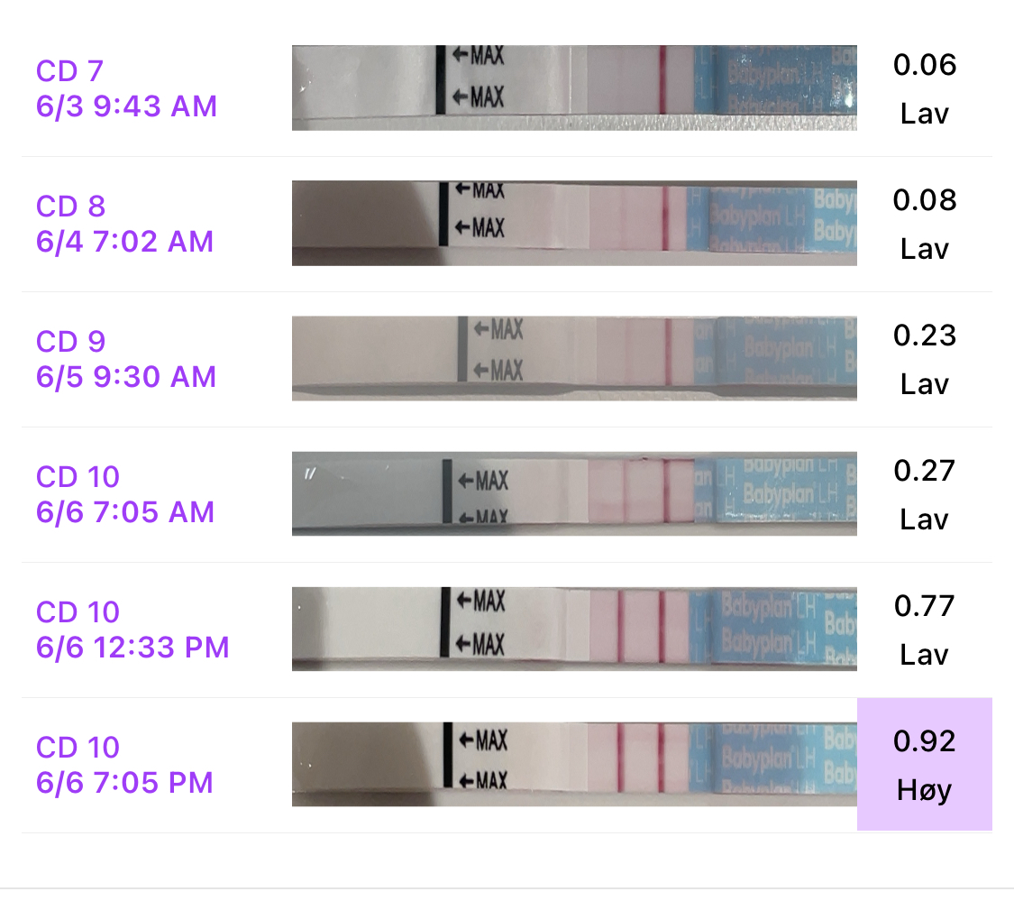Image resolution: width=1014 pixels, height=910 pixels.
Task: Tap the CD 7 6/3 9:43 AM label
Action: click(x=126, y=88)
